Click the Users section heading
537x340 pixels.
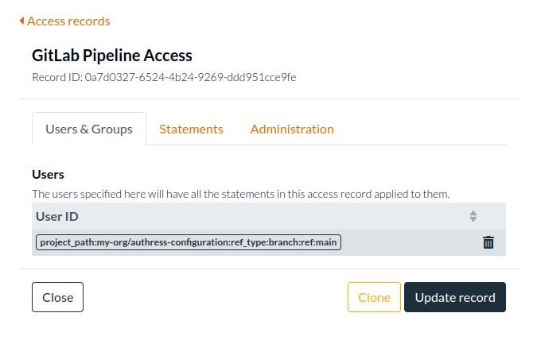coord(48,174)
